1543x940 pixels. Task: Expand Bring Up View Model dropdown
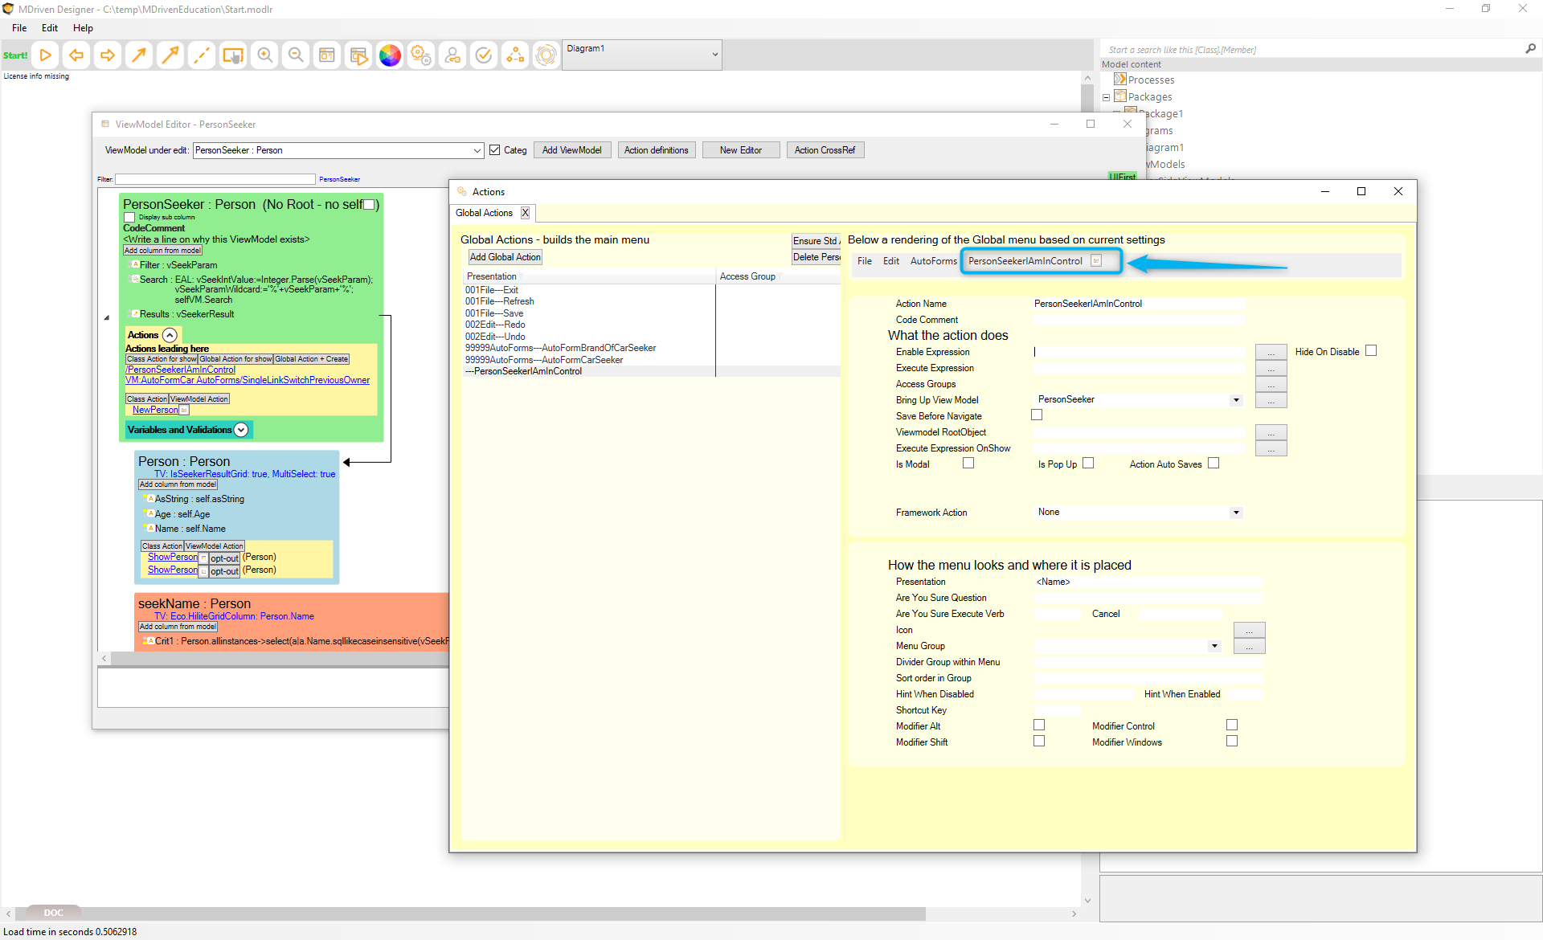(1236, 400)
